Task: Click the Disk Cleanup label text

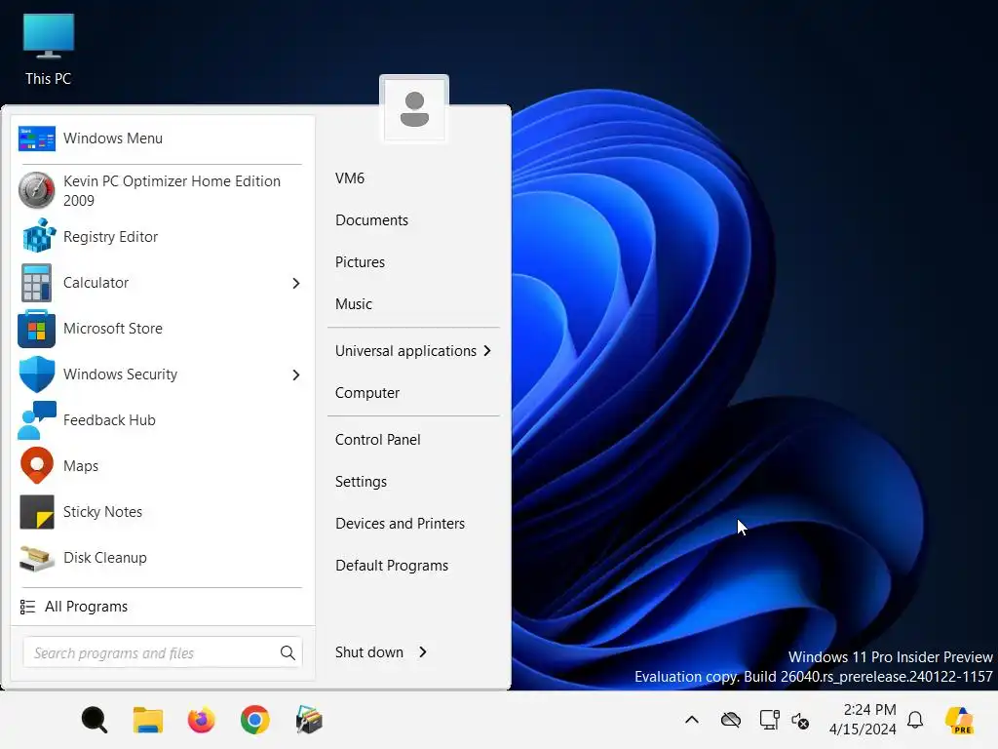Action: [x=105, y=558]
